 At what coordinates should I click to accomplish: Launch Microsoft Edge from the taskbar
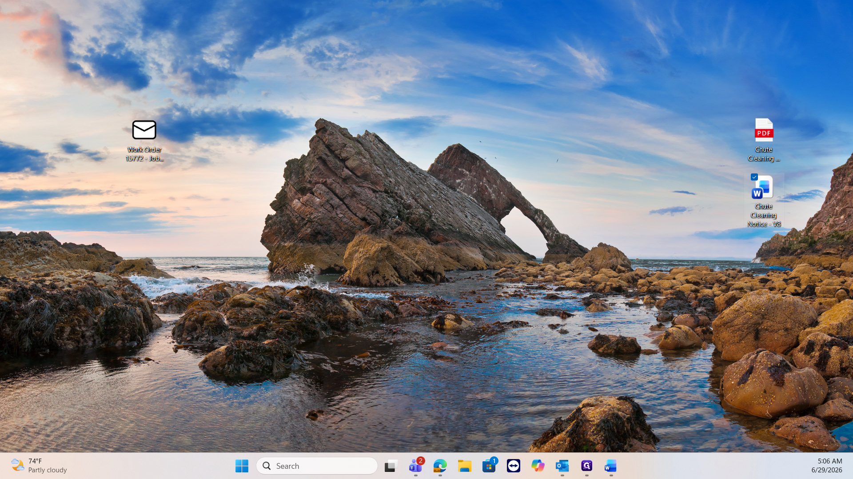click(x=440, y=466)
